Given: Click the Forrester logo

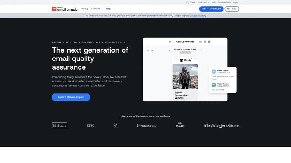Looking at the screenshot, I should [146, 125].
